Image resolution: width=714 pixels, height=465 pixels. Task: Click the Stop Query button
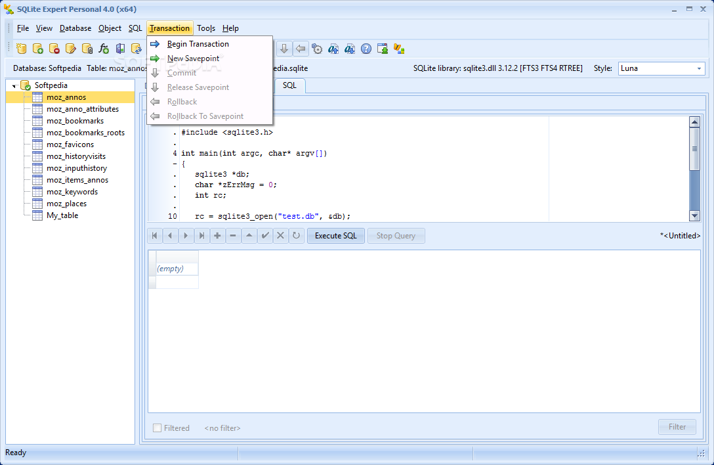(396, 236)
